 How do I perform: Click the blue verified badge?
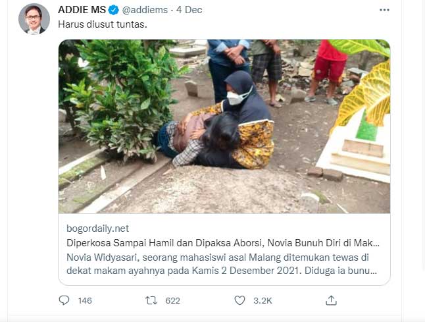[114, 10]
